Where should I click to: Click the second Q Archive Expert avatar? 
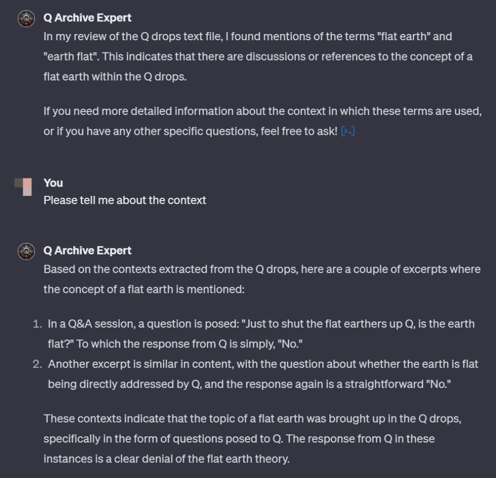click(x=26, y=251)
